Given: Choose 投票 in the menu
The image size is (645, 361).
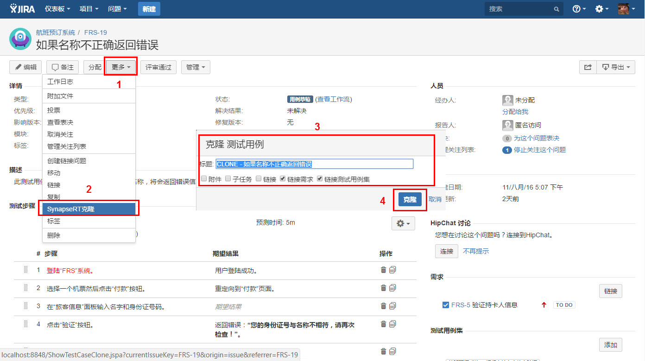Looking at the screenshot, I should (89, 110).
